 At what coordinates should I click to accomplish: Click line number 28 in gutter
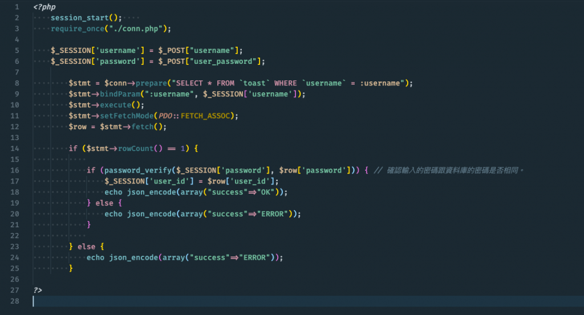(x=14, y=301)
